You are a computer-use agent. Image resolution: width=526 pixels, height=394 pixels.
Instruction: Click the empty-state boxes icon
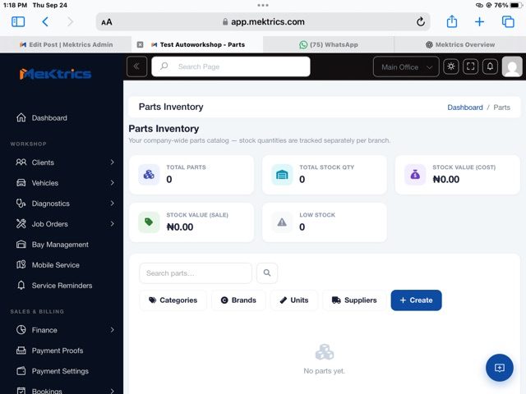click(325, 352)
